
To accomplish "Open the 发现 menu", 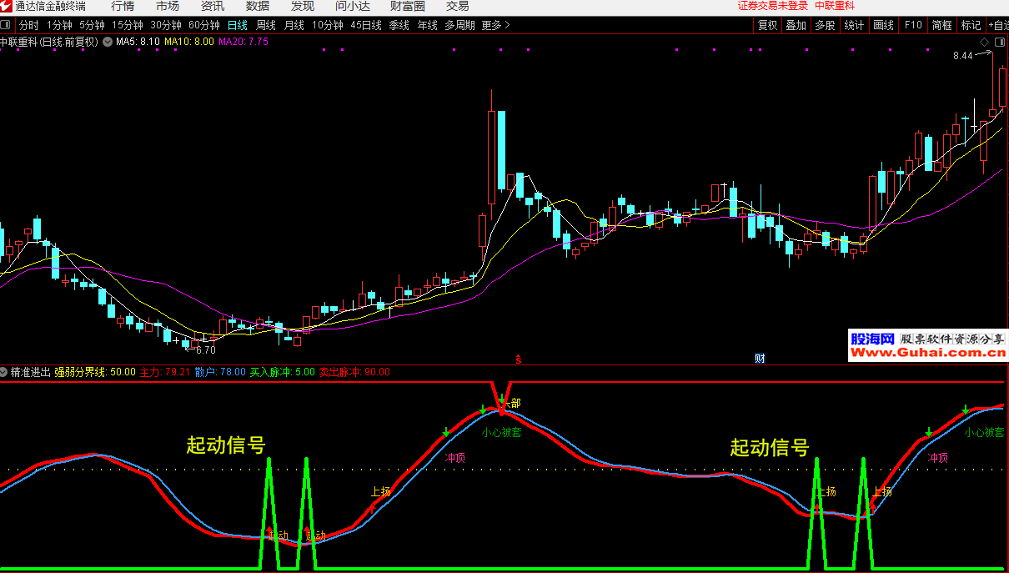I will click(x=303, y=6).
